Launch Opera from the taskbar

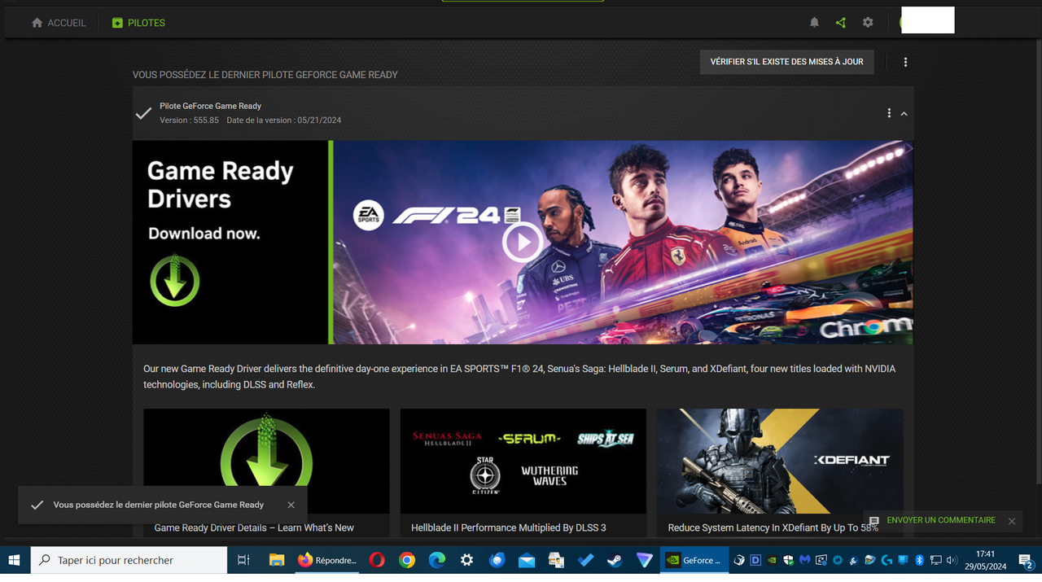pyautogui.click(x=377, y=560)
